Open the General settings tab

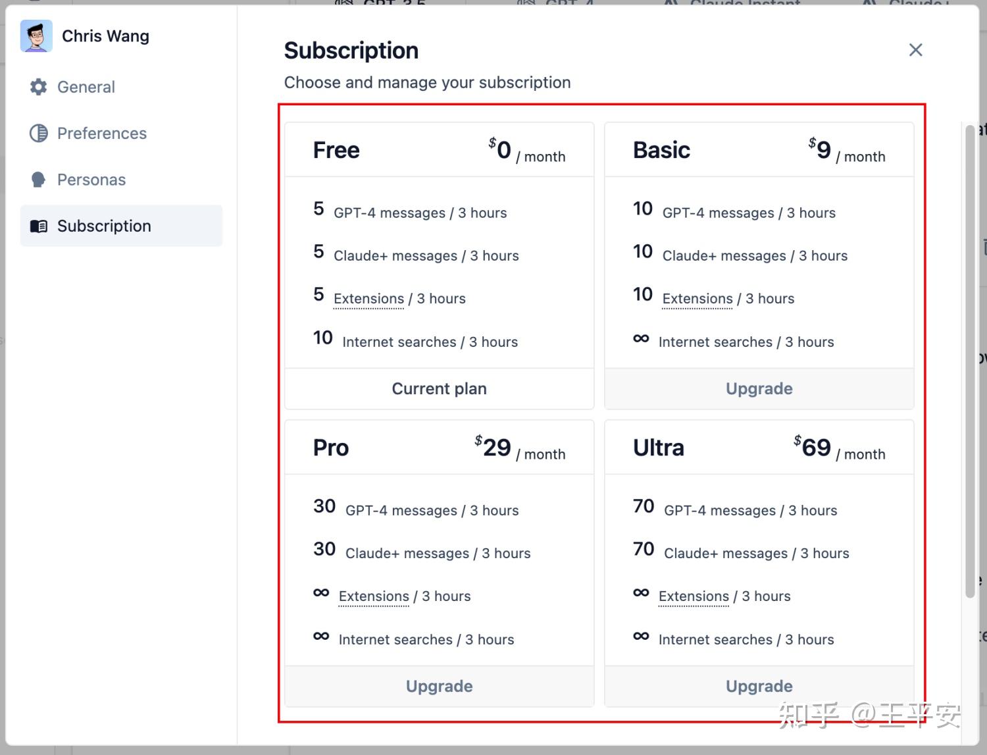click(86, 87)
